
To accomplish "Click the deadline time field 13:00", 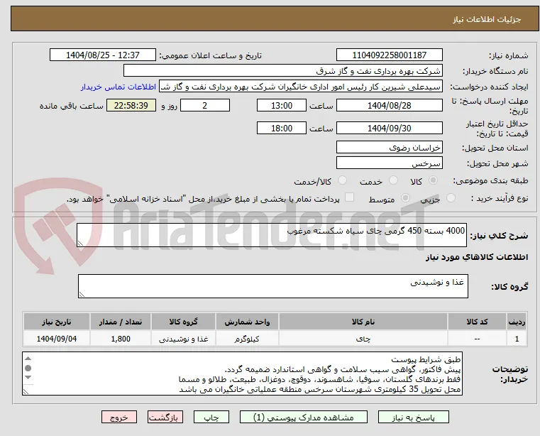I will pyautogui.click(x=282, y=106).
